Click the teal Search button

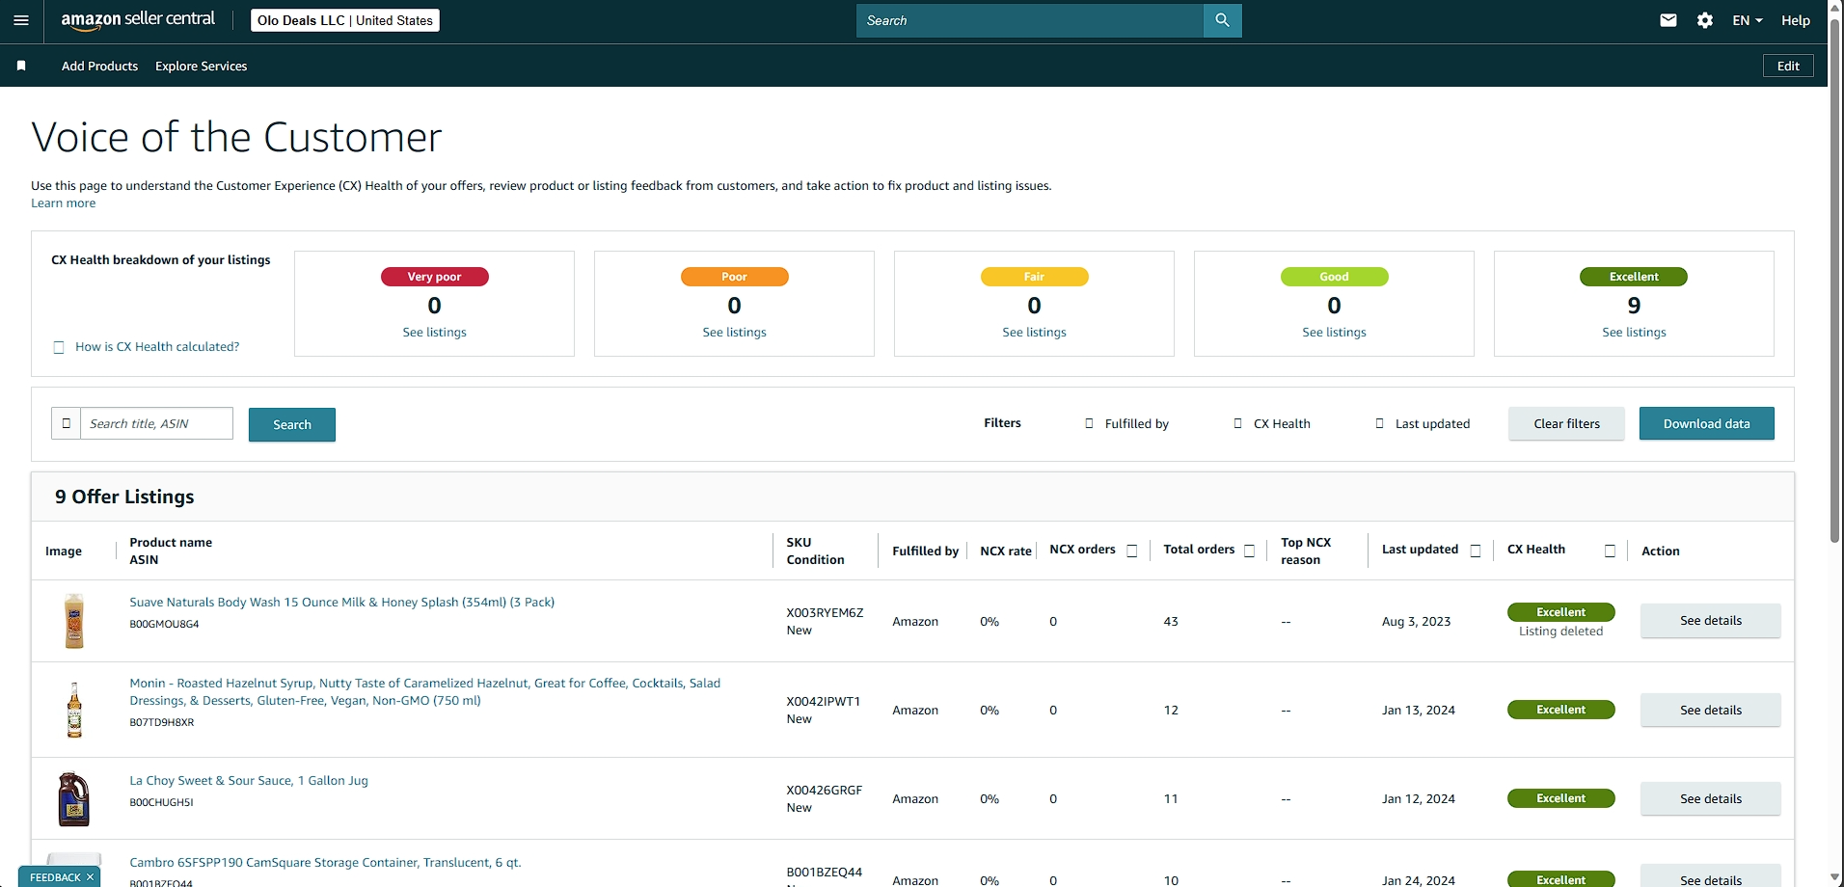coord(292,424)
